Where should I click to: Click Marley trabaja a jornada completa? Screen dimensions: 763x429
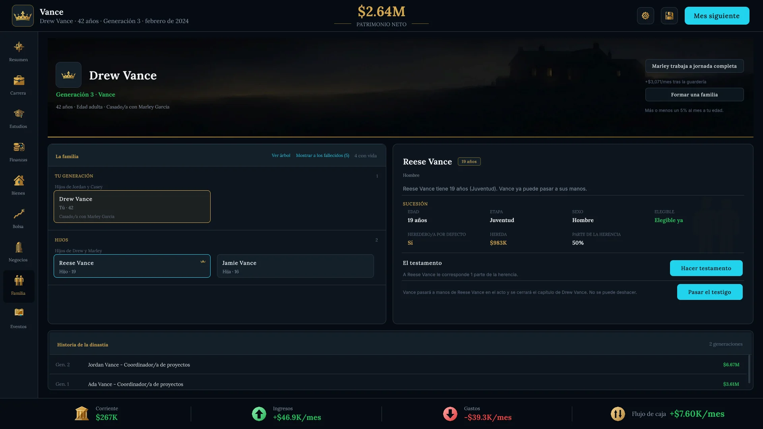pyautogui.click(x=694, y=66)
